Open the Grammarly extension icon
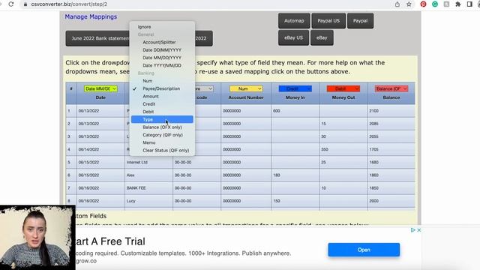The height and width of the screenshot is (270, 480). pos(435,4)
